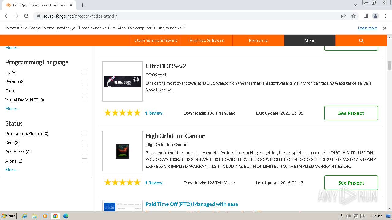Click the volume speaker tray icon

point(348,216)
